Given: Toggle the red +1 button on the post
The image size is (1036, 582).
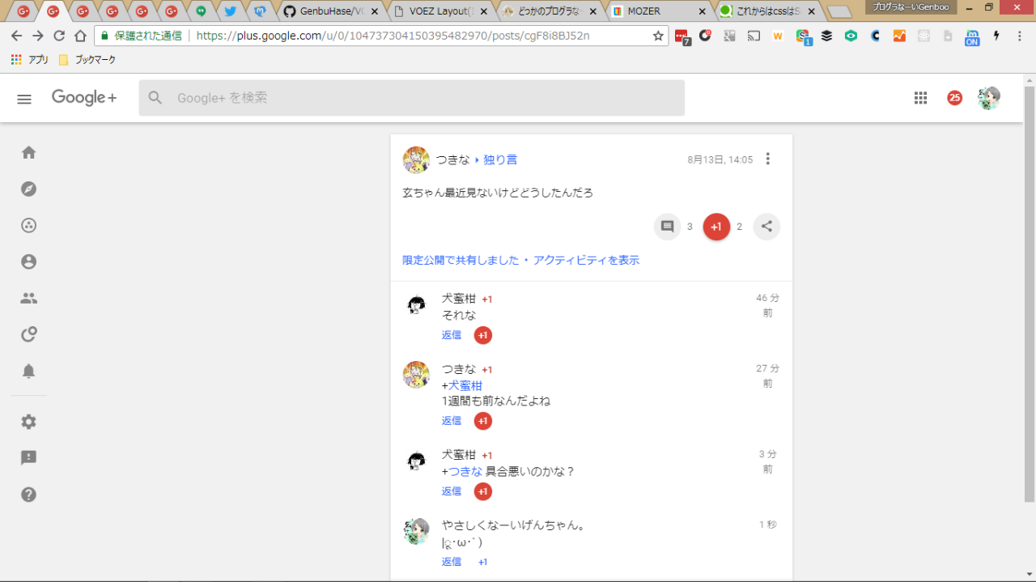Looking at the screenshot, I should coord(716,227).
